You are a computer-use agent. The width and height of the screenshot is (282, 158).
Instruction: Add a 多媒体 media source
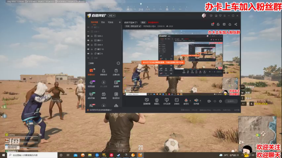point(177,101)
